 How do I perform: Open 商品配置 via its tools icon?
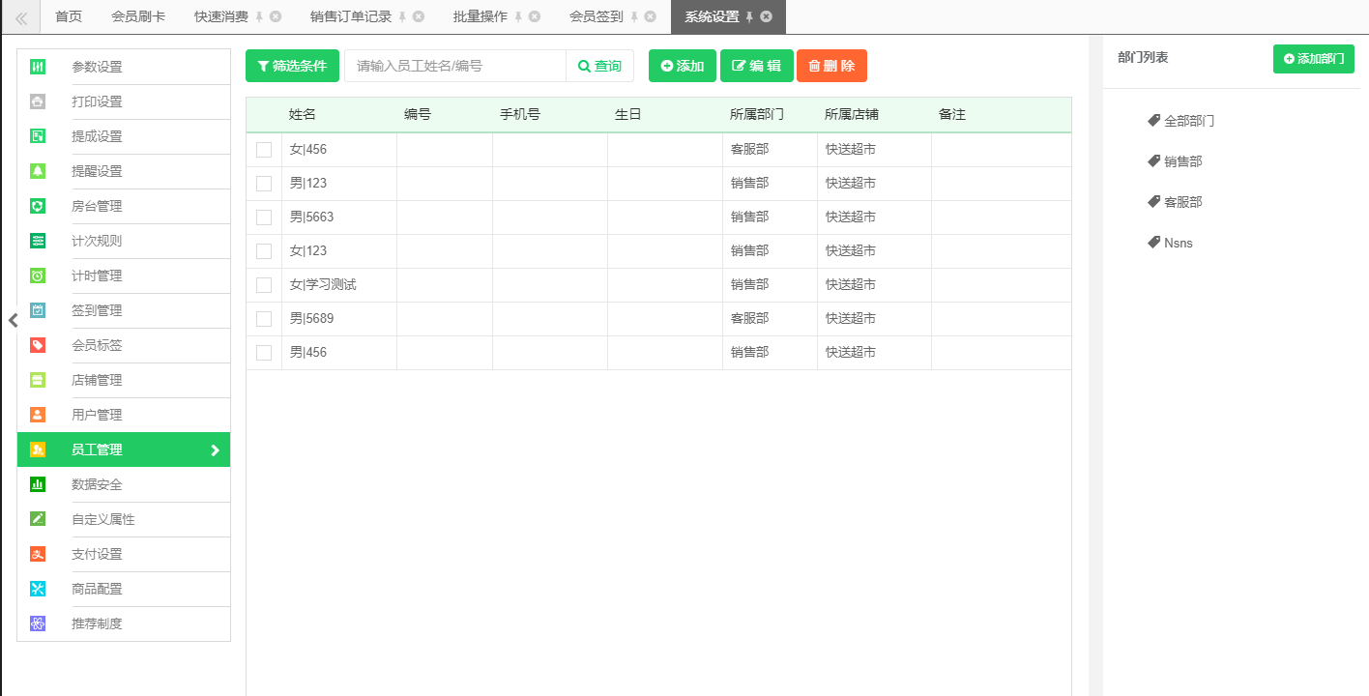click(38, 589)
